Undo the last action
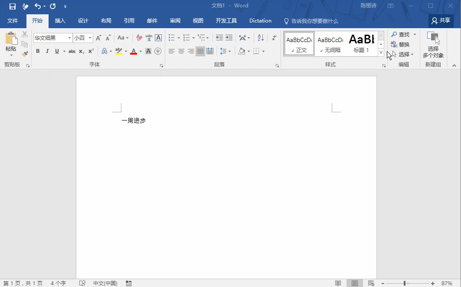461x287 pixels. tap(38, 6)
